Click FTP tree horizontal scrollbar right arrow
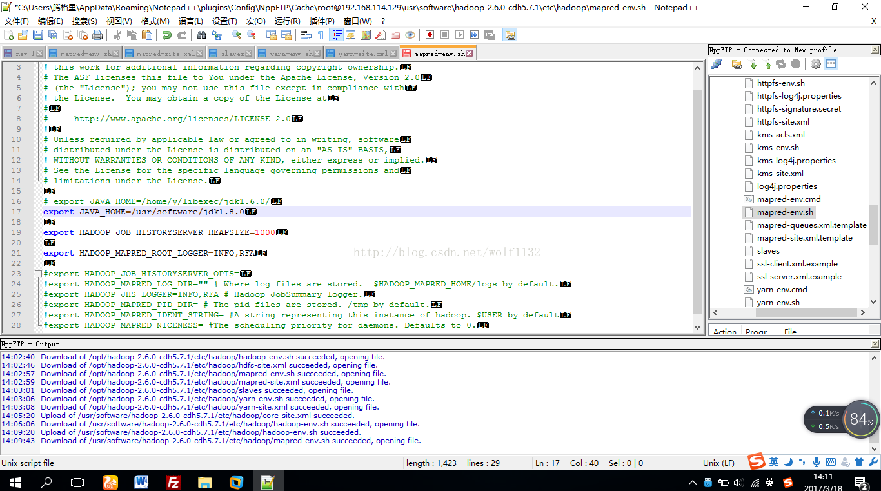The image size is (881, 491). click(863, 313)
